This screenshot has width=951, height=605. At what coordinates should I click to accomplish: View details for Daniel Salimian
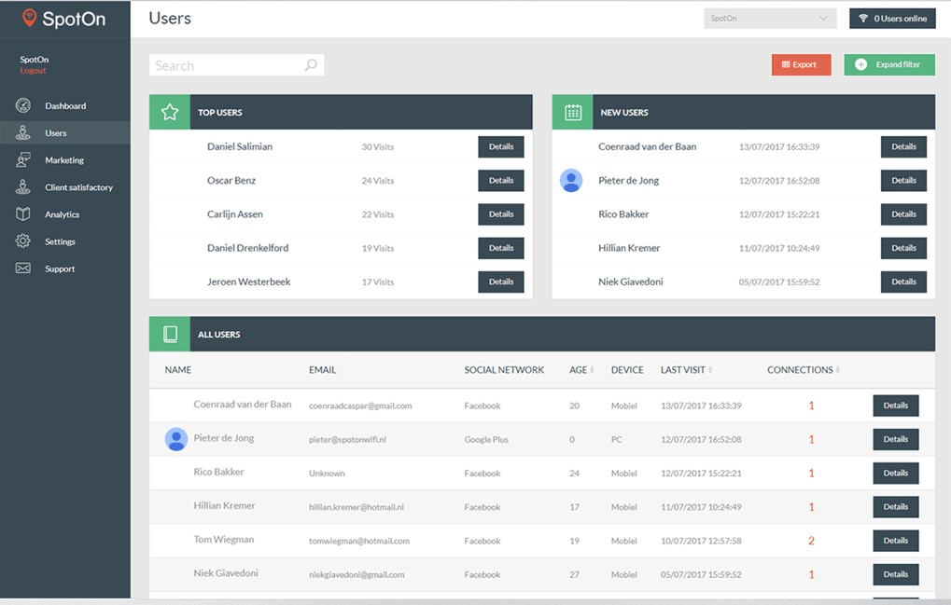point(500,146)
